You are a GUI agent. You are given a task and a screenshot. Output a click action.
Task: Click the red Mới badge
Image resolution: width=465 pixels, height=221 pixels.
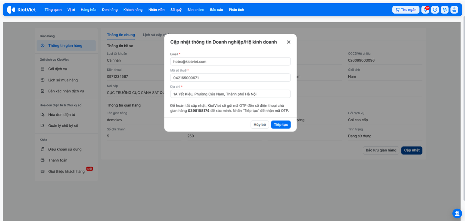[89, 169]
